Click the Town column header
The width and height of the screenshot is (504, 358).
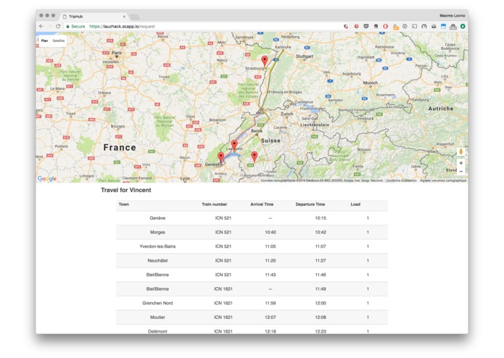[124, 204]
